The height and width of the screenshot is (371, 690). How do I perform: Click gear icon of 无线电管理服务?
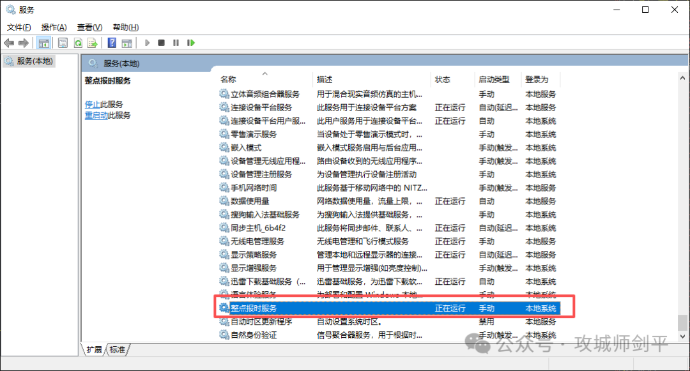coord(224,241)
